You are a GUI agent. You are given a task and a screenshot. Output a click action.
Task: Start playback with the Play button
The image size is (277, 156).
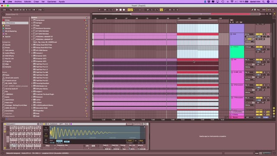(117, 10)
